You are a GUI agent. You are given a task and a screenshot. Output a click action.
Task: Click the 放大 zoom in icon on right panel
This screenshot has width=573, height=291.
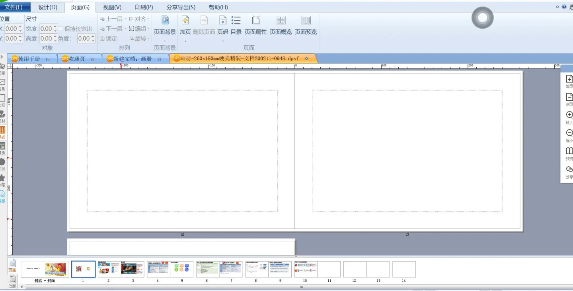(569, 115)
